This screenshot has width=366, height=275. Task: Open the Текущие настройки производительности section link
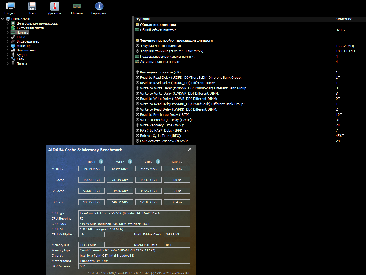click(176, 41)
